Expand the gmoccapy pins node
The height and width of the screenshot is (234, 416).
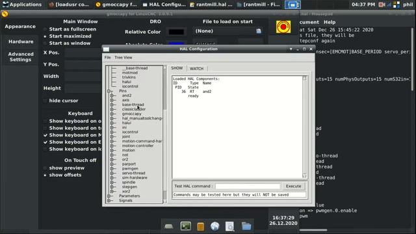(112, 114)
